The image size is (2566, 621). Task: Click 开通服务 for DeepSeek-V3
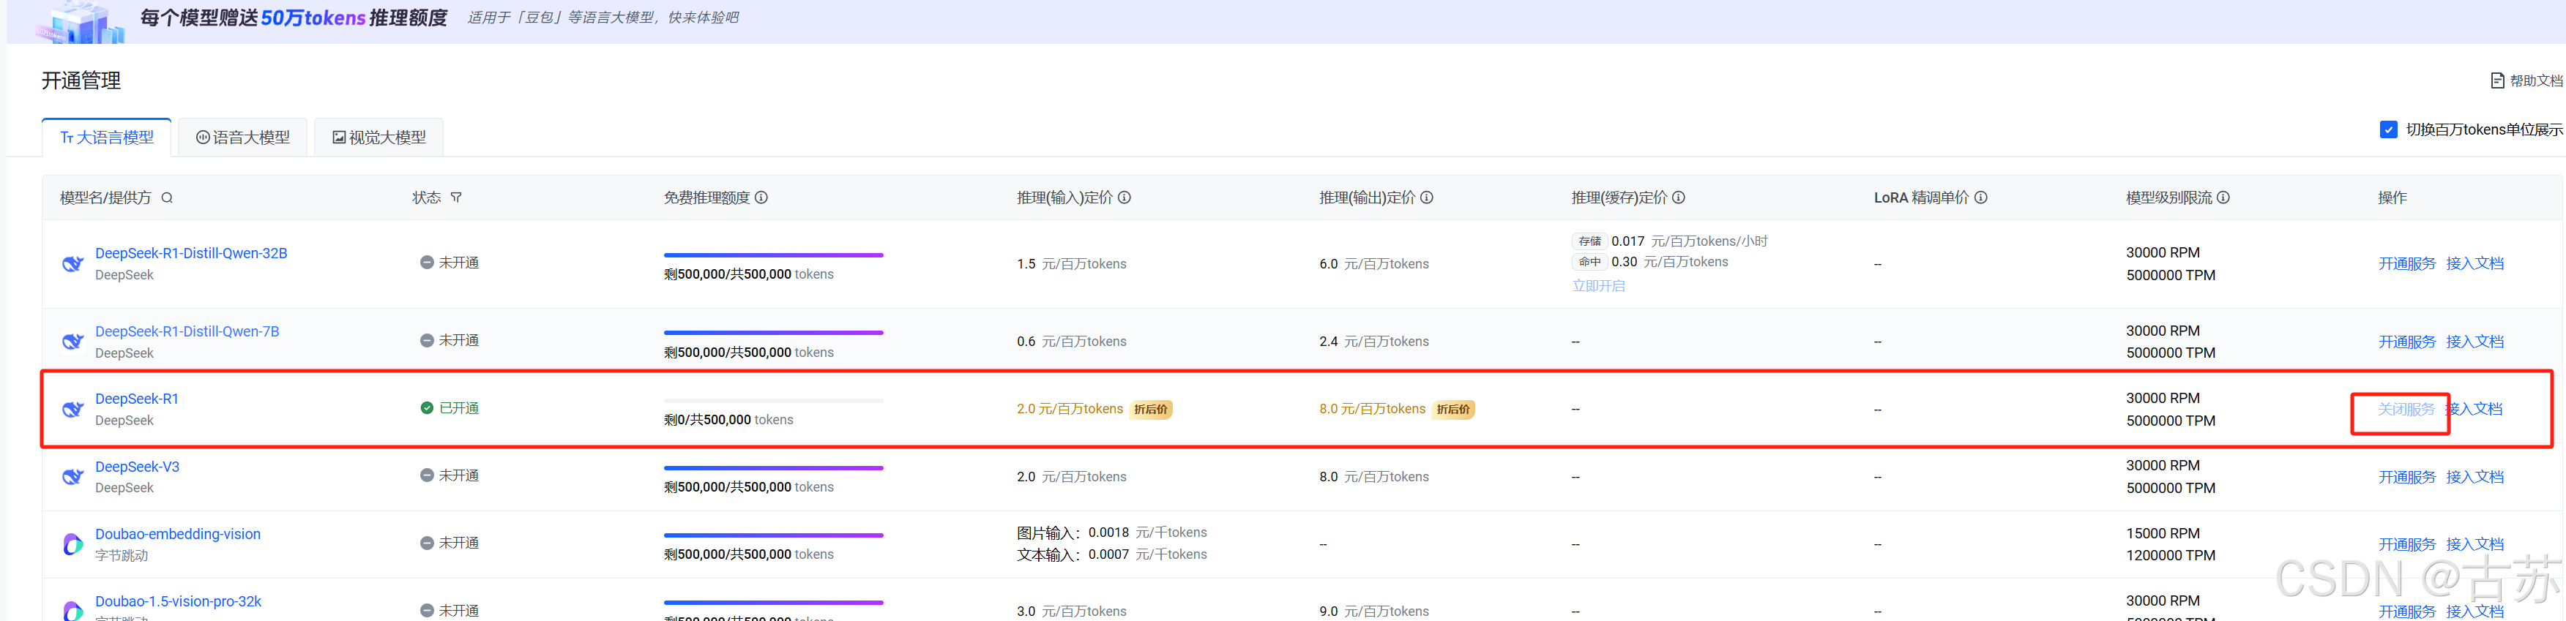point(2406,477)
